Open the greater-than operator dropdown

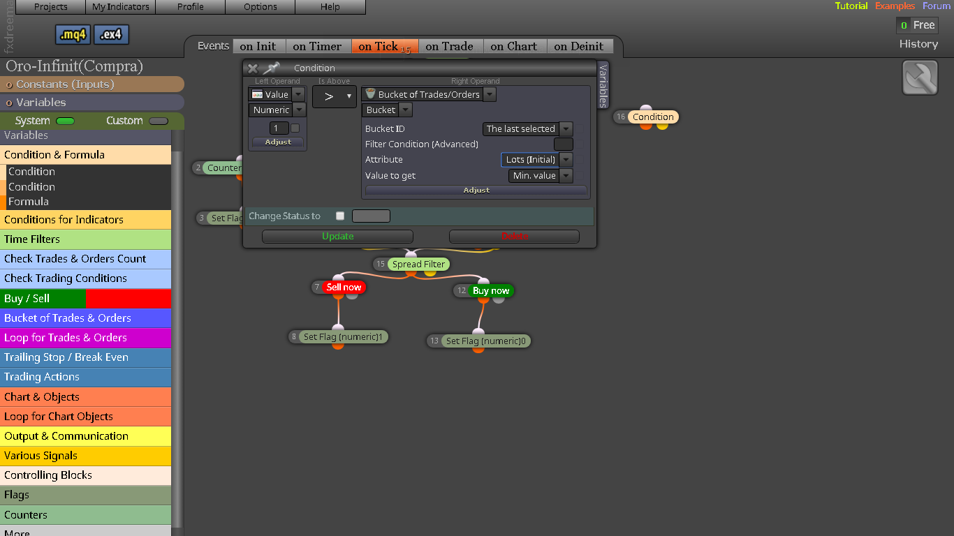[x=334, y=96]
